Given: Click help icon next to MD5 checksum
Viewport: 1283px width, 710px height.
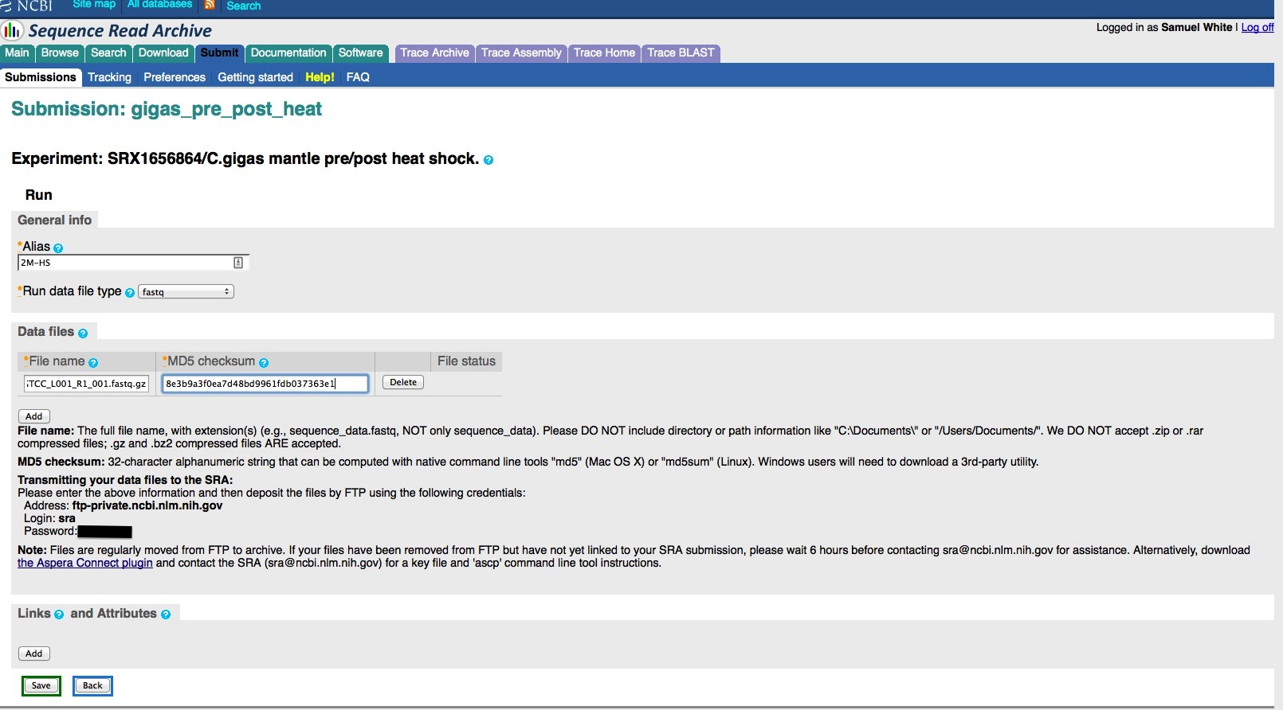Looking at the screenshot, I should coord(264,363).
